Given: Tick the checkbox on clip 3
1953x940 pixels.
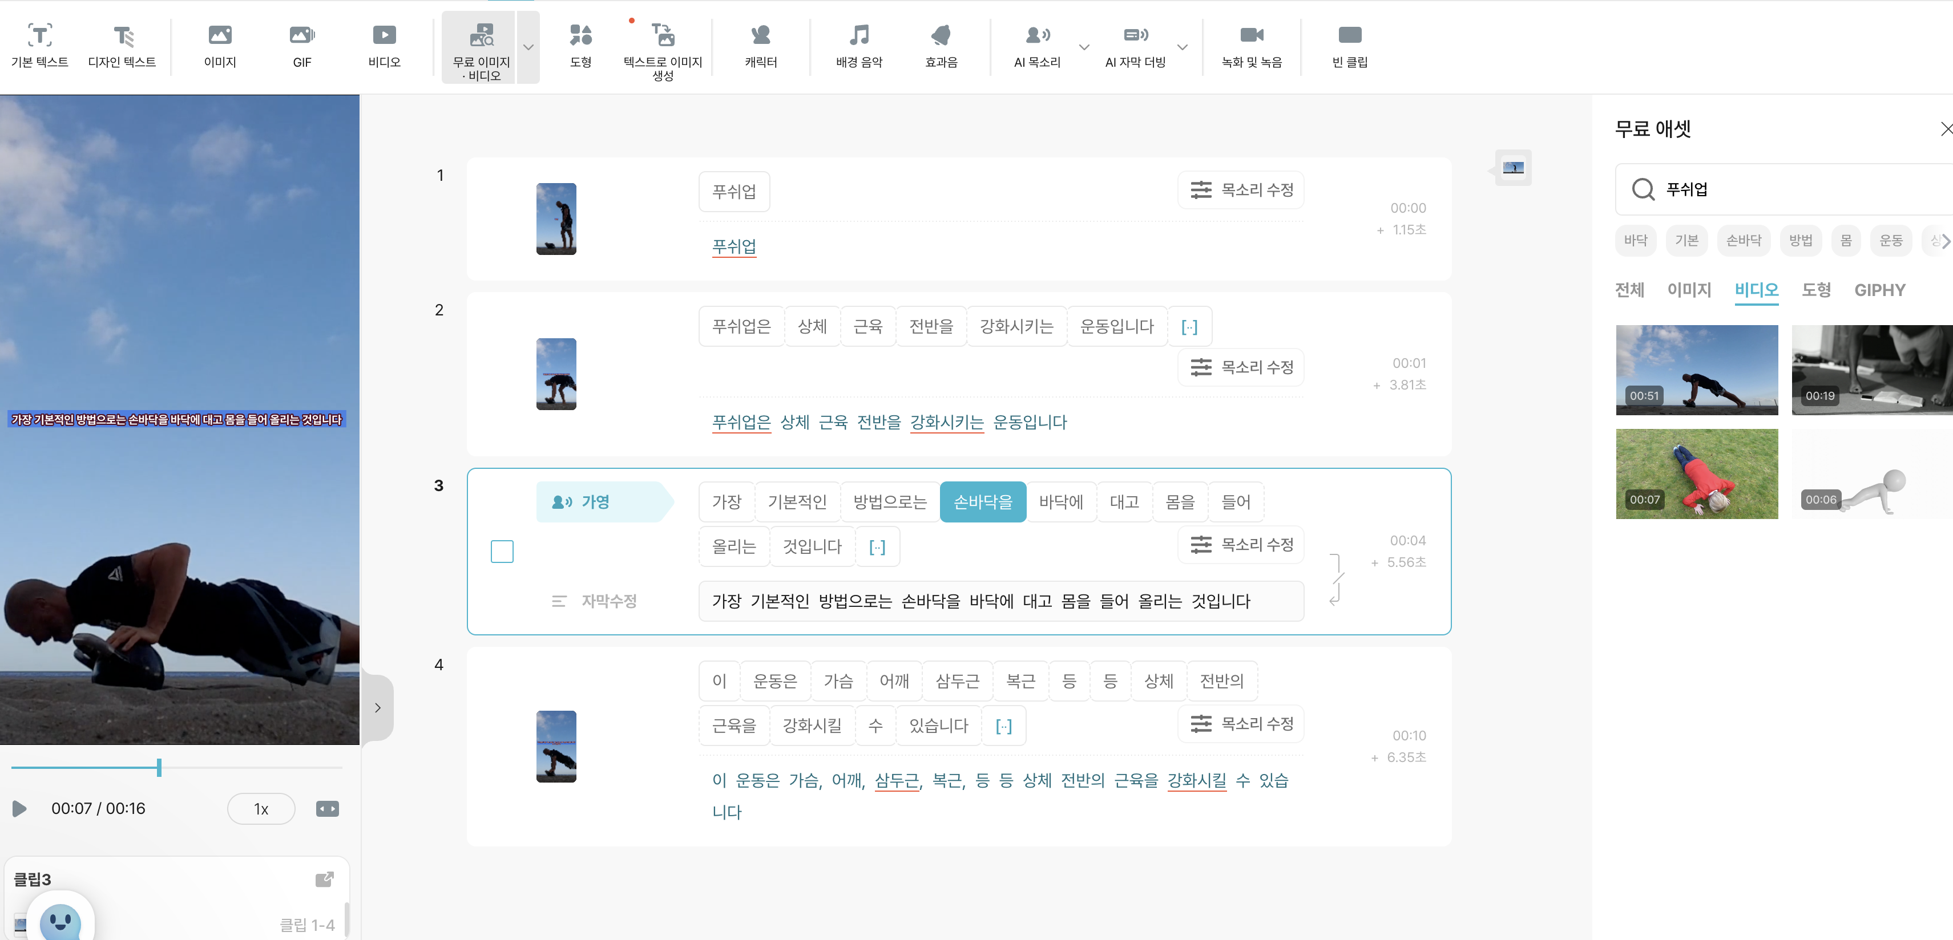Looking at the screenshot, I should point(502,550).
